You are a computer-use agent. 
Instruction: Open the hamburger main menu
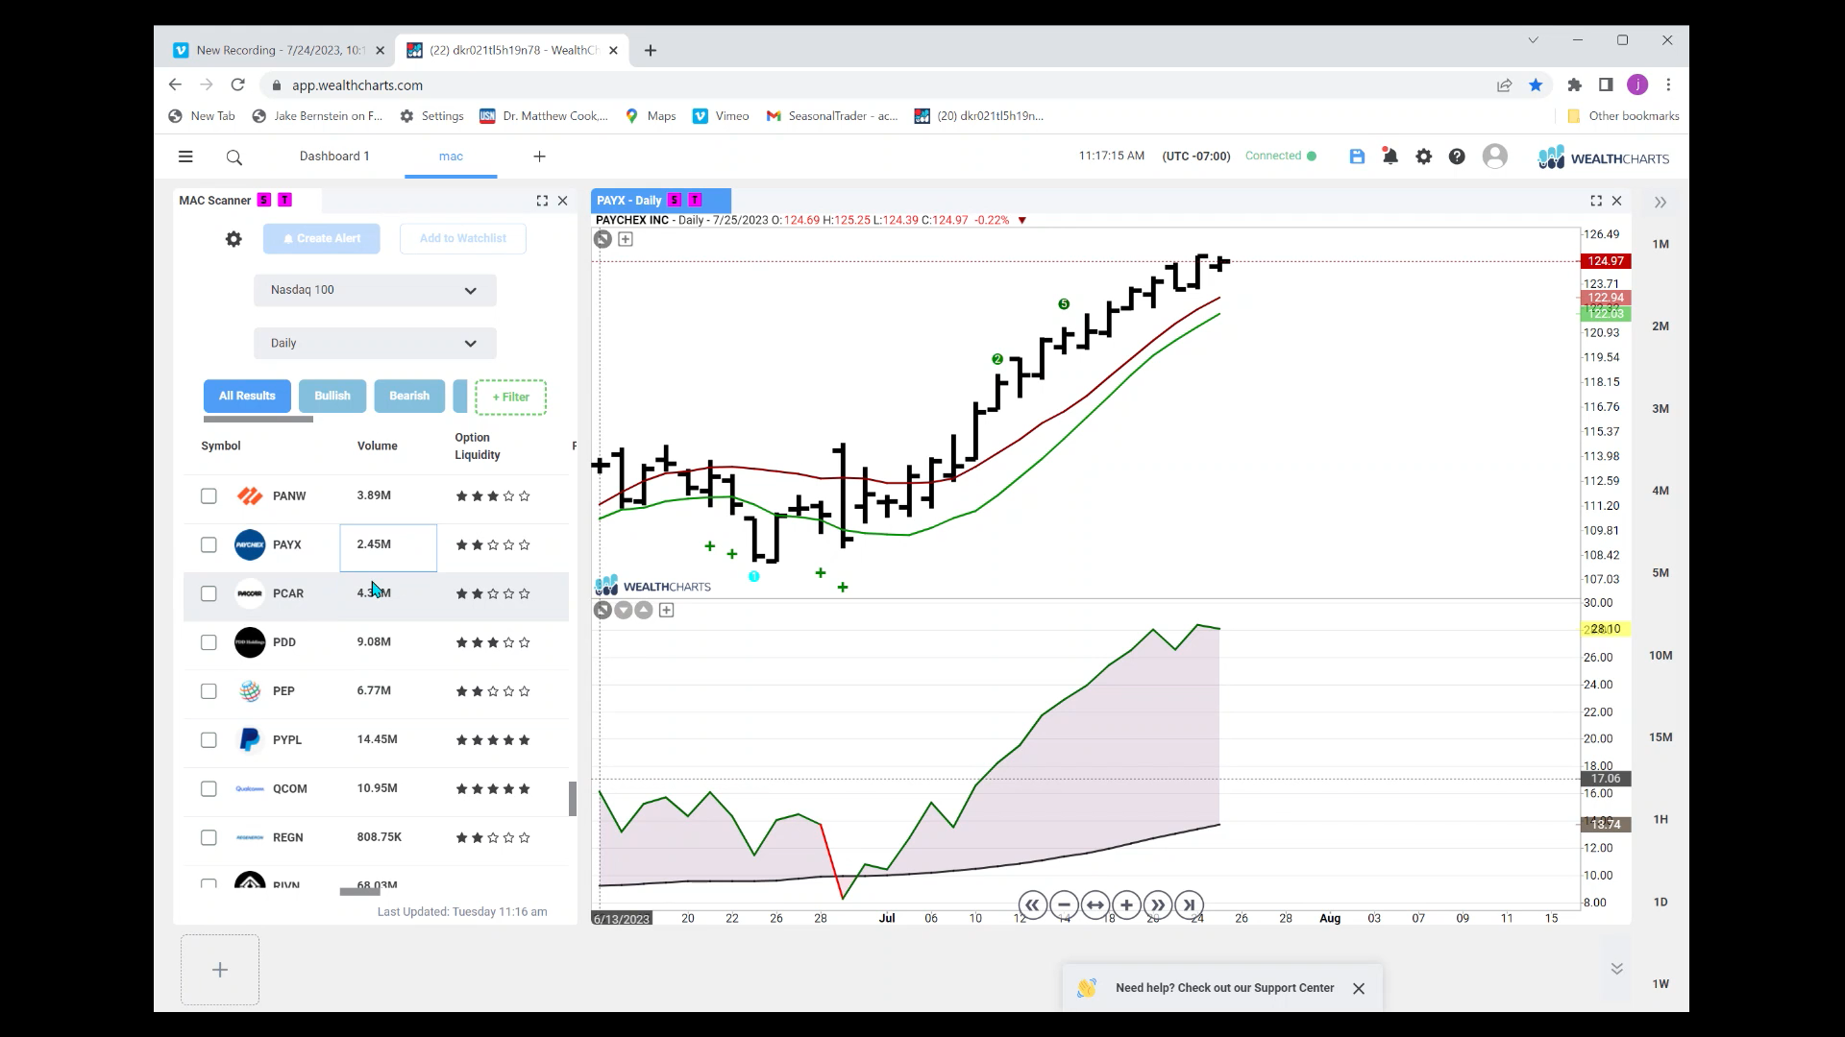click(x=185, y=157)
